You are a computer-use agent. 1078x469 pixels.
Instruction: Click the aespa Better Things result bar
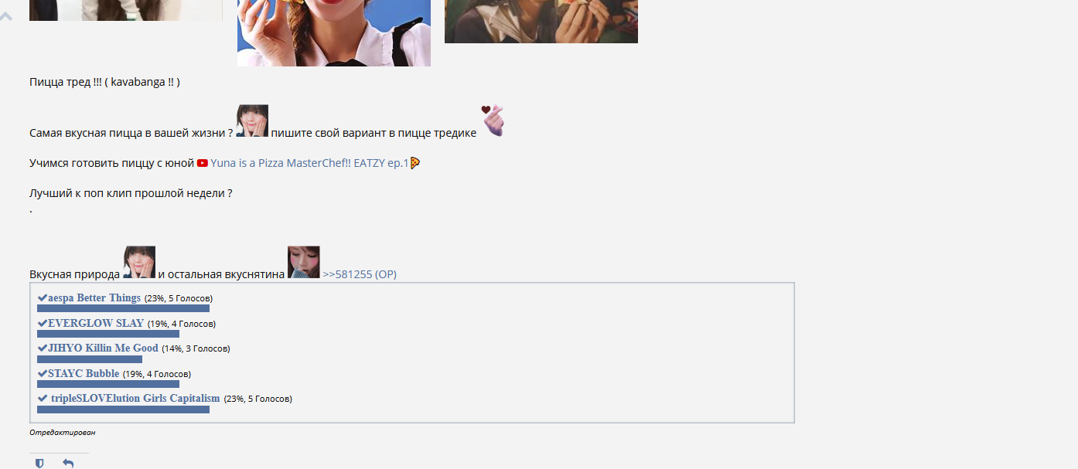(x=123, y=308)
